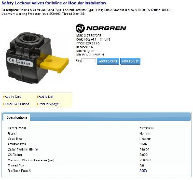Screen dimensions: 193x180
Task: Select the Email To A Friend link
Action: tap(17, 104)
